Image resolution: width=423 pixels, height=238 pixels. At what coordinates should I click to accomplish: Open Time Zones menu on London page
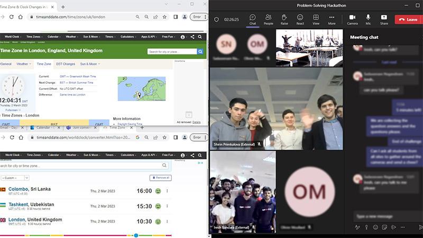pyautogui.click(x=34, y=36)
